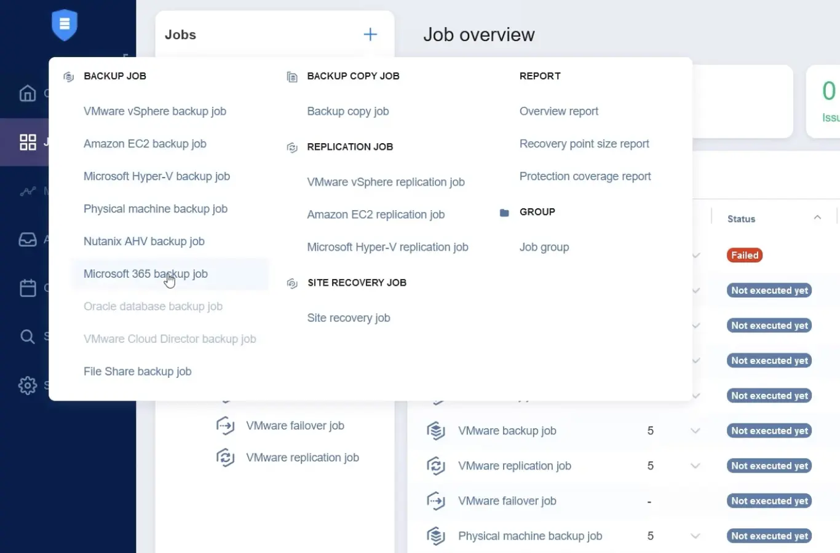Click VMware failover job Not executed yet badge
This screenshot has width=840, height=553.
769,501
